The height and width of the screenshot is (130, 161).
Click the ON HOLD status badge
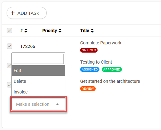[x=89, y=50]
